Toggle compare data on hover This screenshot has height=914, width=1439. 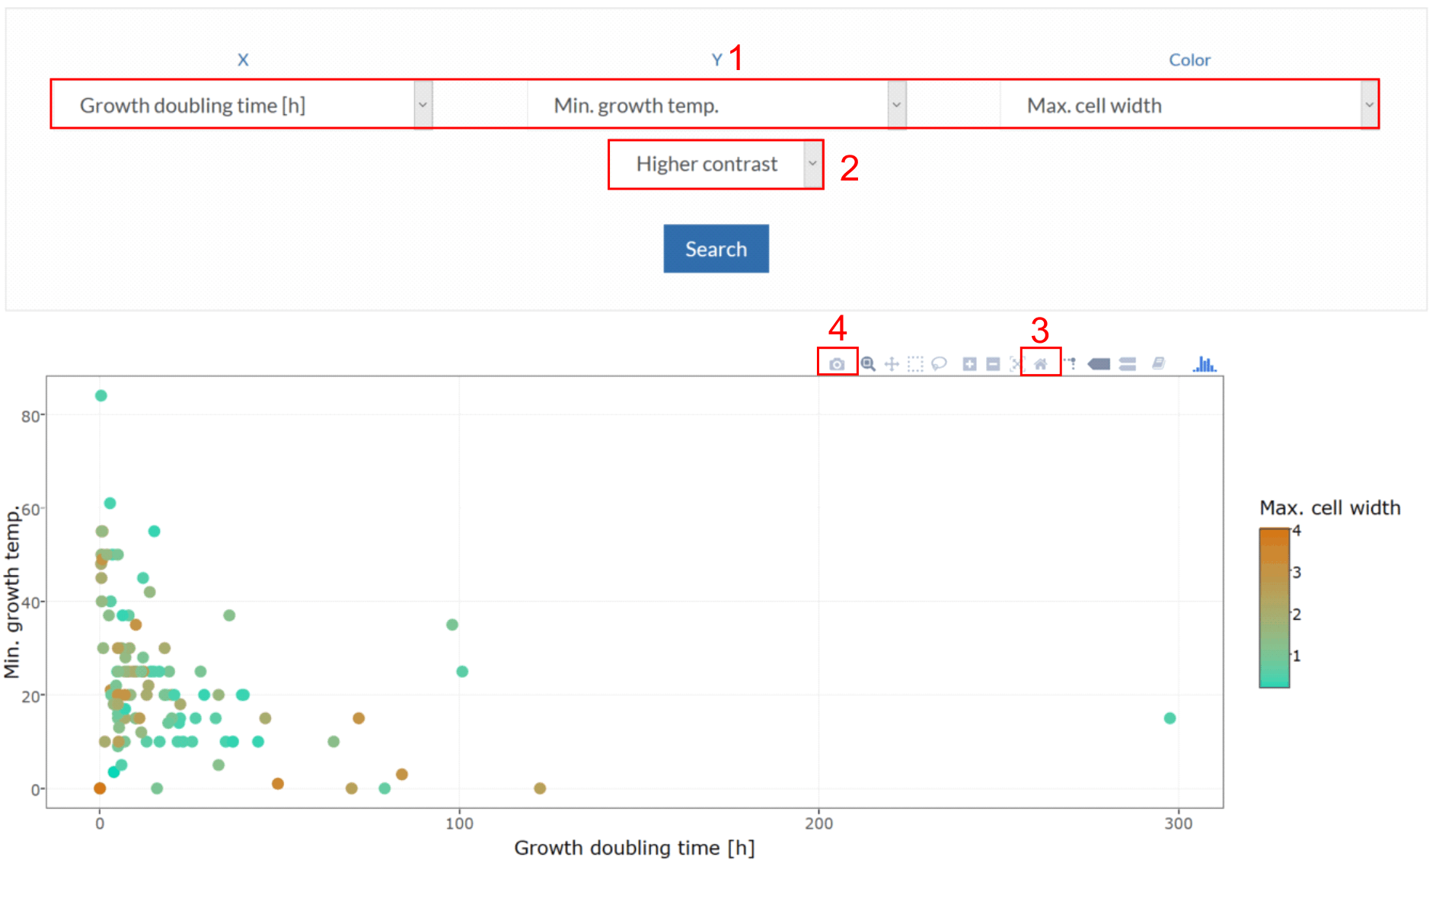pos(1128,364)
